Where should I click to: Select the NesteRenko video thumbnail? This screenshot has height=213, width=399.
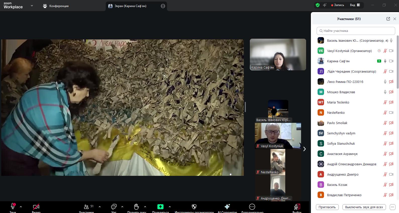278,162
